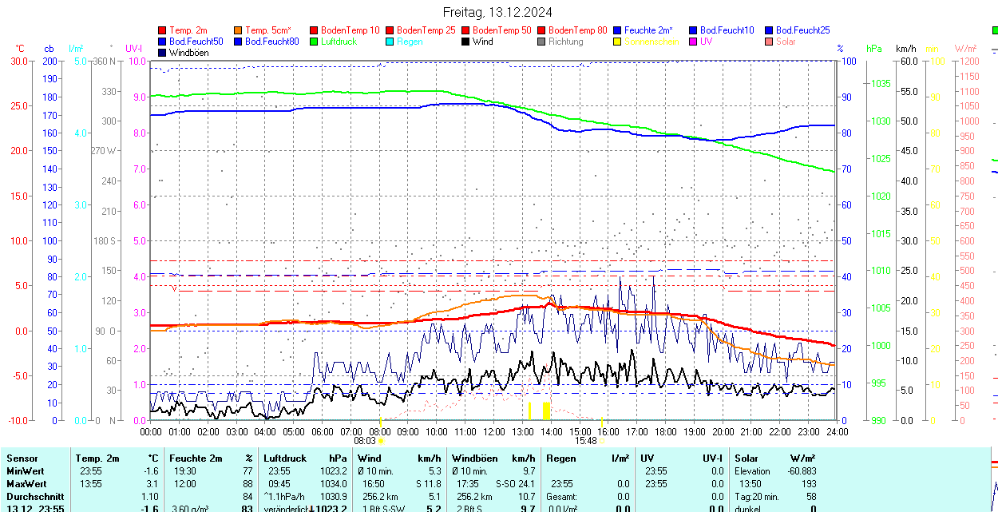Screen dimensions: 998x512
Task: Click the green Luftdruck legend marker
Action: (314, 42)
